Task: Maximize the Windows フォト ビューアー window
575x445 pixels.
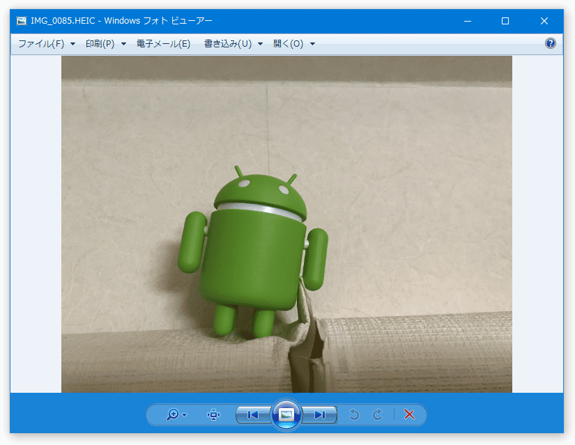Action: point(505,21)
